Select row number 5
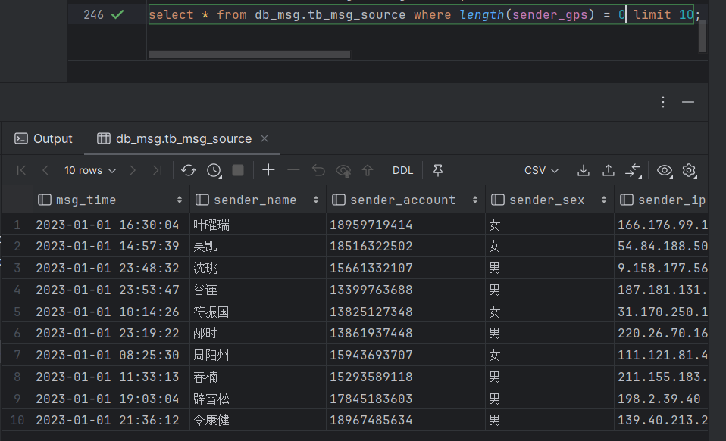 point(17,312)
